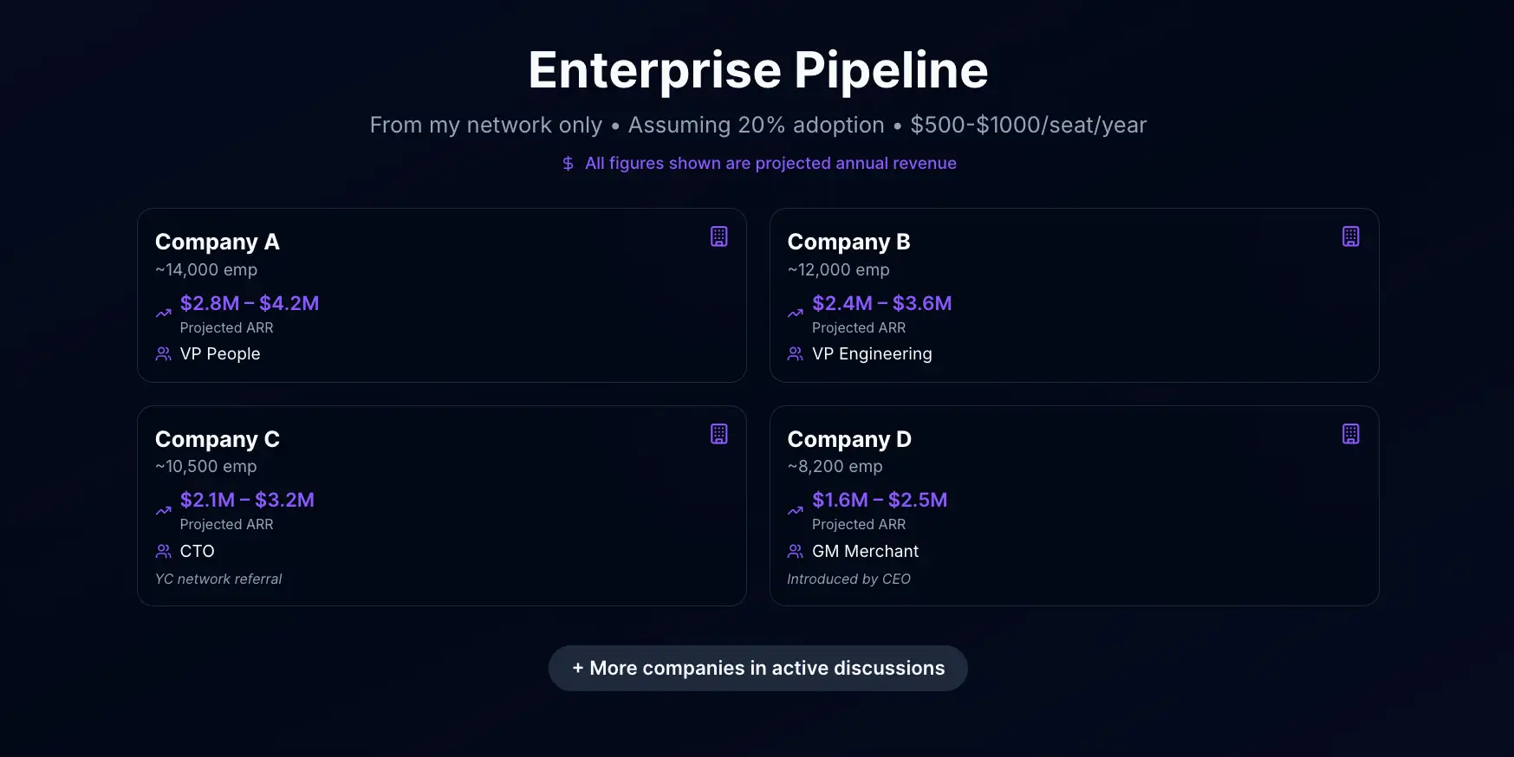Click the $2.4M – $3.6M ARR figure
Image resolution: width=1514 pixels, height=757 pixels.
882,303
